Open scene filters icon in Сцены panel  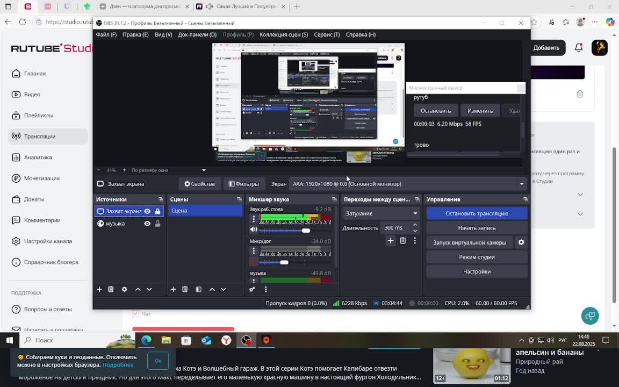[199, 290]
